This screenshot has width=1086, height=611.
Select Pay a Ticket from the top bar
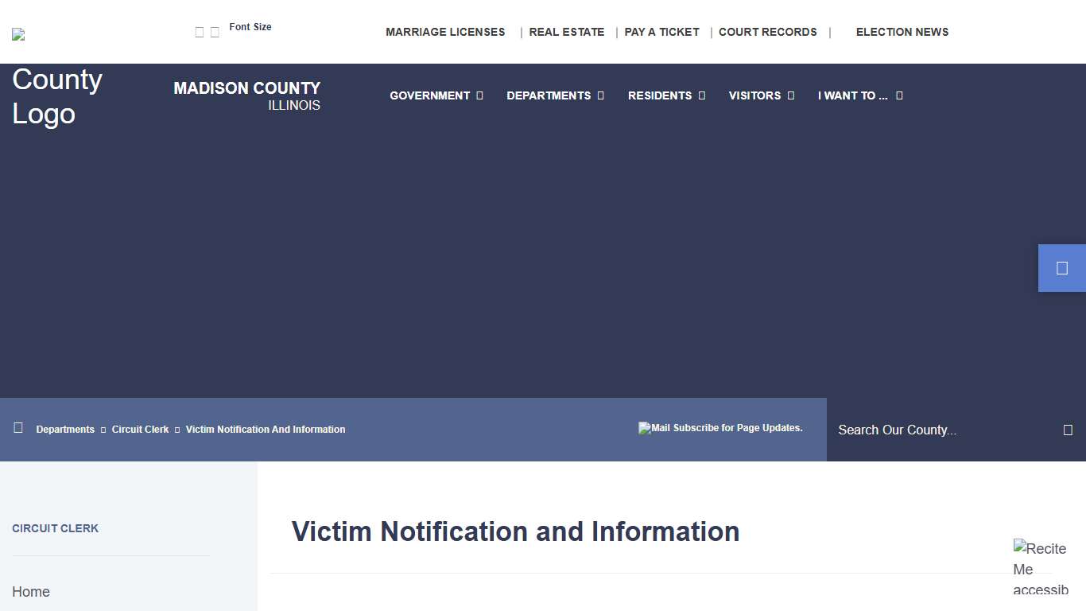(x=661, y=32)
